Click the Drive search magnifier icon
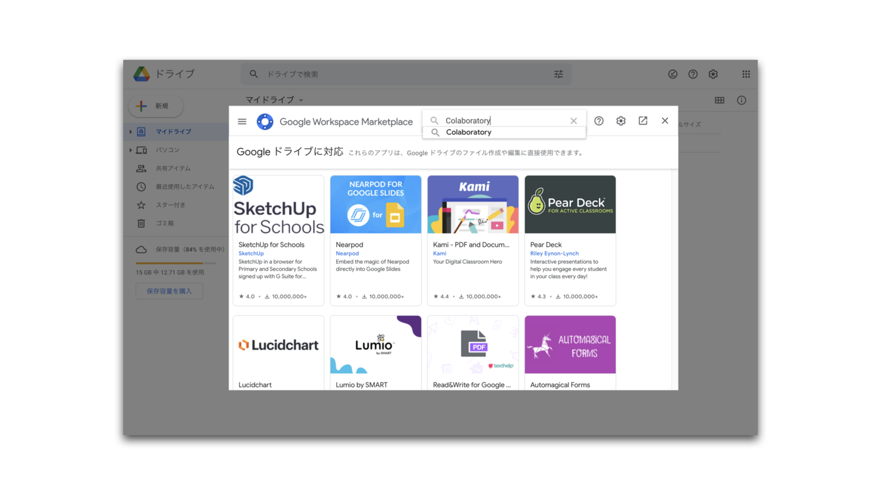The height and width of the screenshot is (495, 881). [254, 74]
